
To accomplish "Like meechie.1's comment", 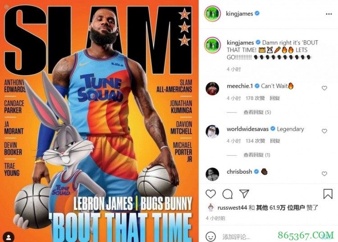I will coord(324,88).
